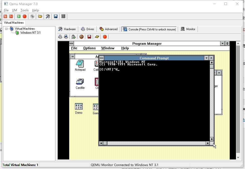Click the console panel scrollbar down arrow
This screenshot has width=245, height=169.
(238, 157)
